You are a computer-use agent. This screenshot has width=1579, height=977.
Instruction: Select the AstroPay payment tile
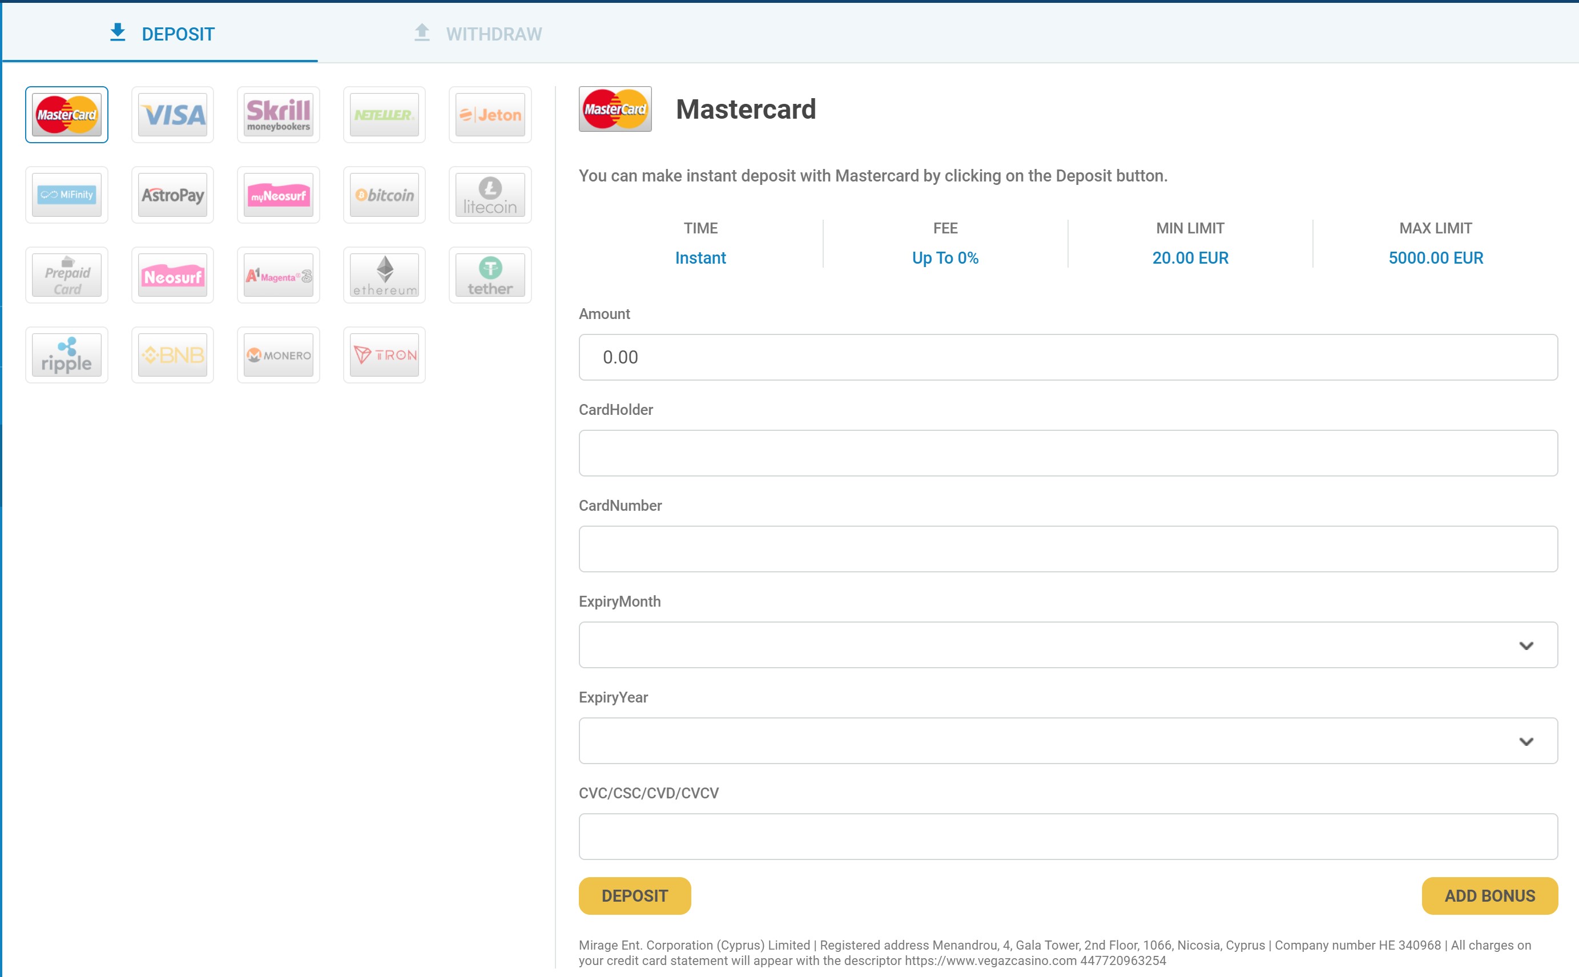click(x=172, y=195)
